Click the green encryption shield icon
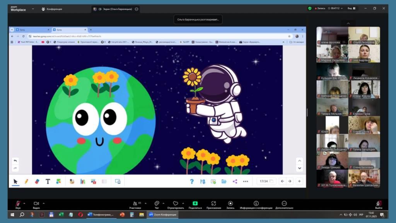This screenshot has width=396, height=223. (x=310, y=8)
